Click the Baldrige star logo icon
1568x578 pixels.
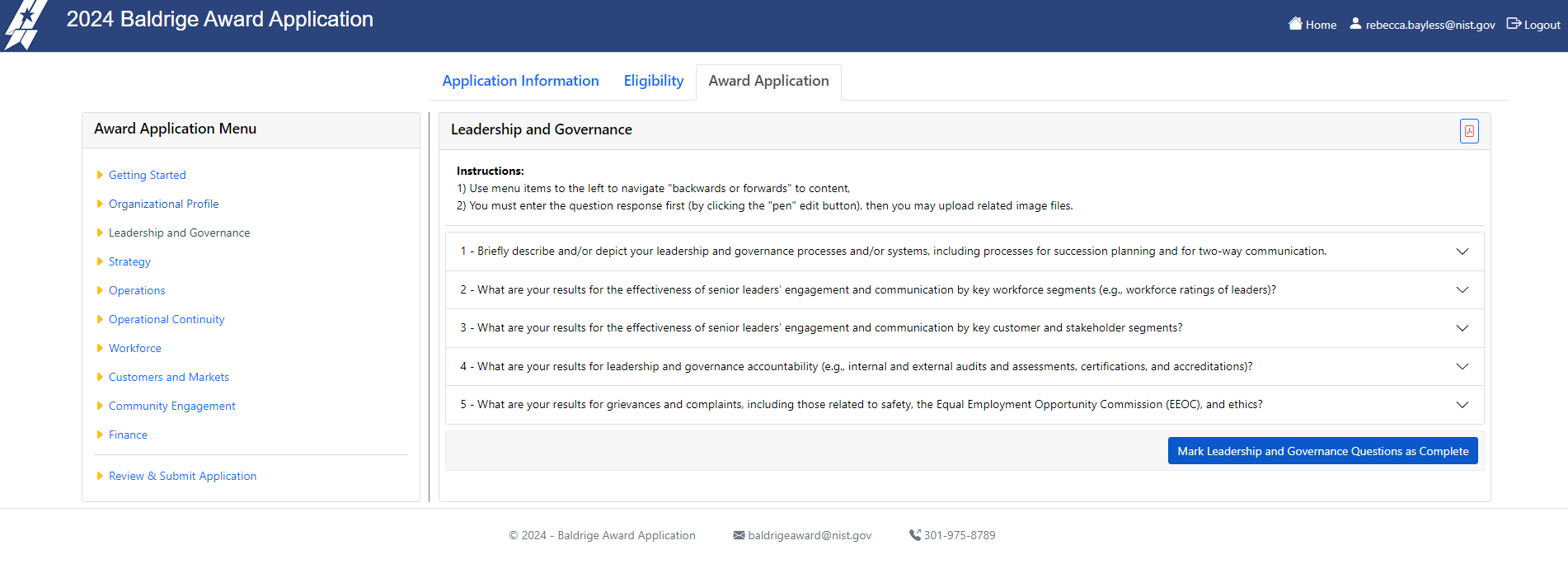pyautogui.click(x=25, y=25)
